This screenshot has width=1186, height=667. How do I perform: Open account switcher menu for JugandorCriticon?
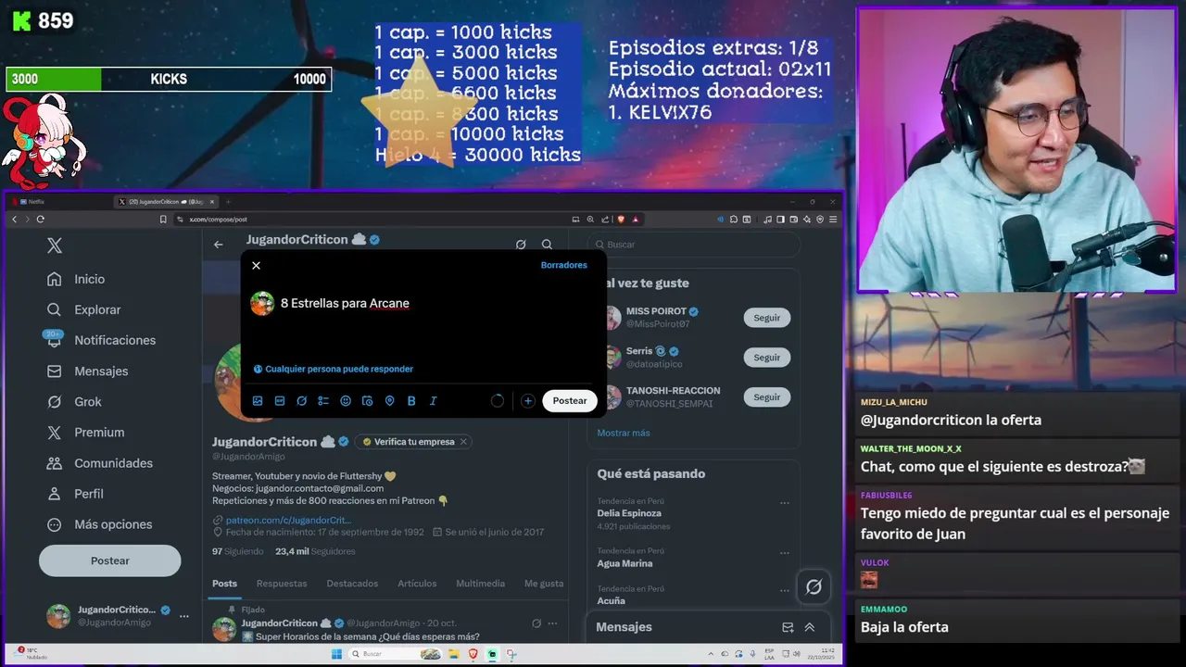point(118,616)
